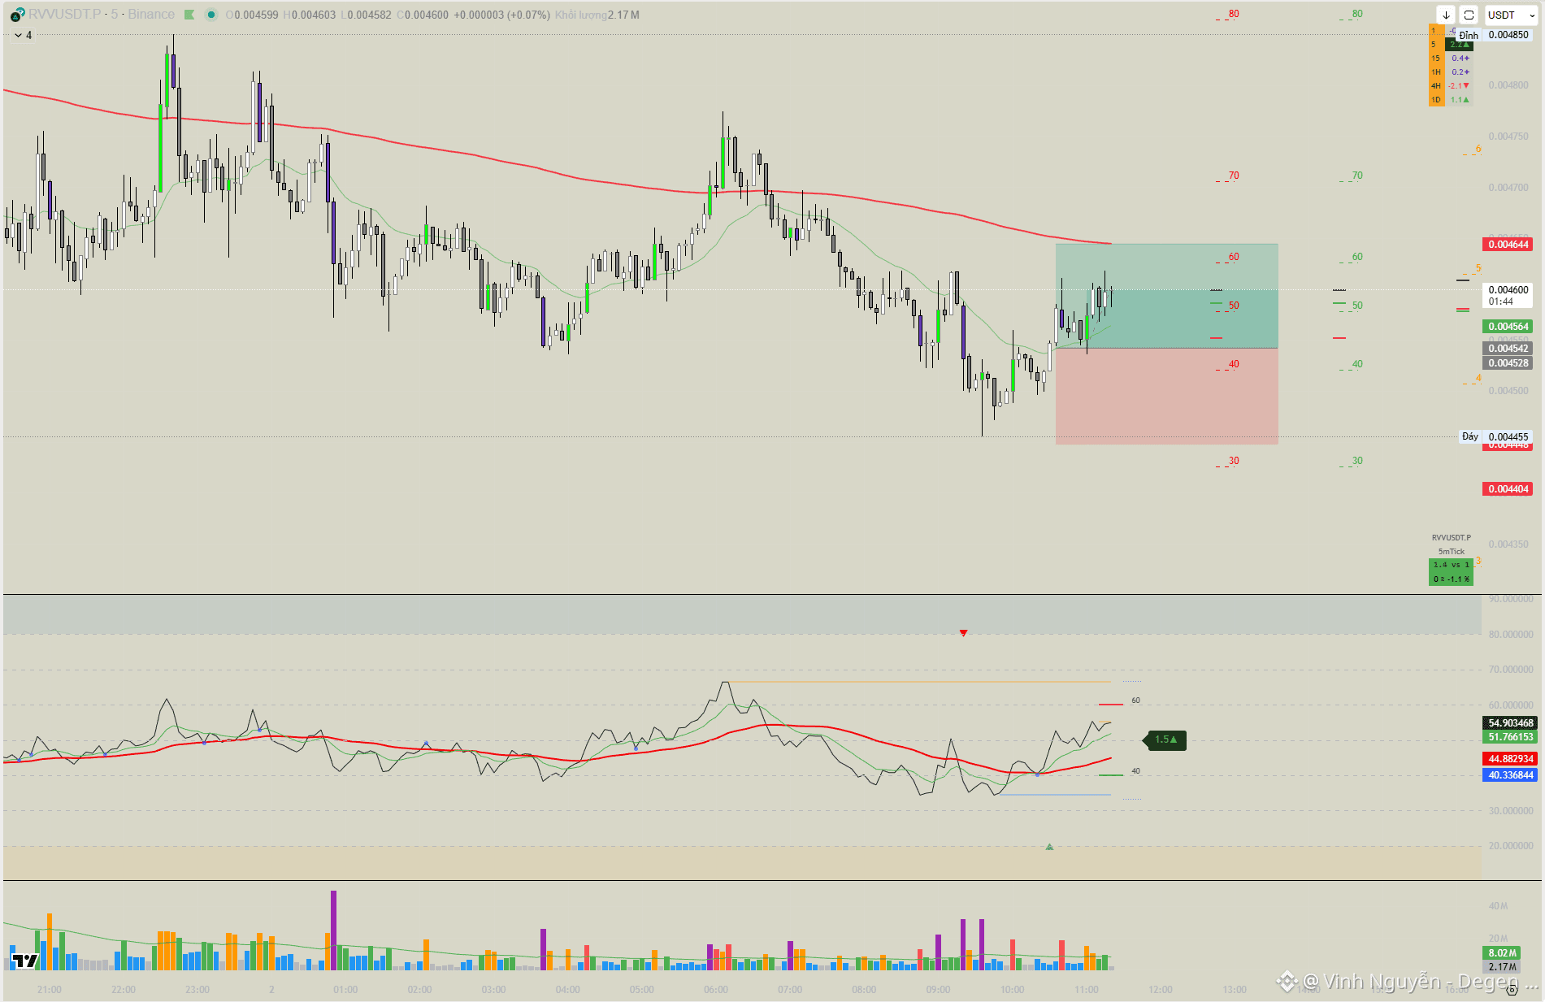The width and height of the screenshot is (1545, 1002).
Task: Select the red stop-loss zone of long position
Action: click(x=1166, y=396)
